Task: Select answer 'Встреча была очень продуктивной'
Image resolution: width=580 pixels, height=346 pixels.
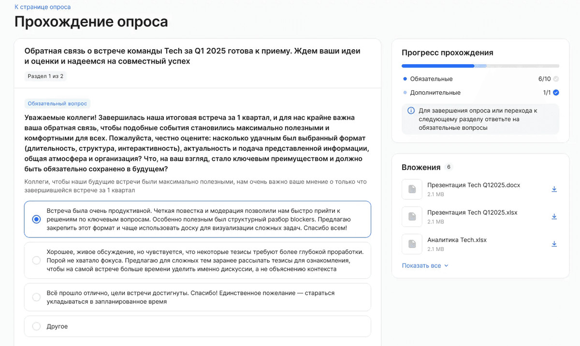Action: coord(36,219)
